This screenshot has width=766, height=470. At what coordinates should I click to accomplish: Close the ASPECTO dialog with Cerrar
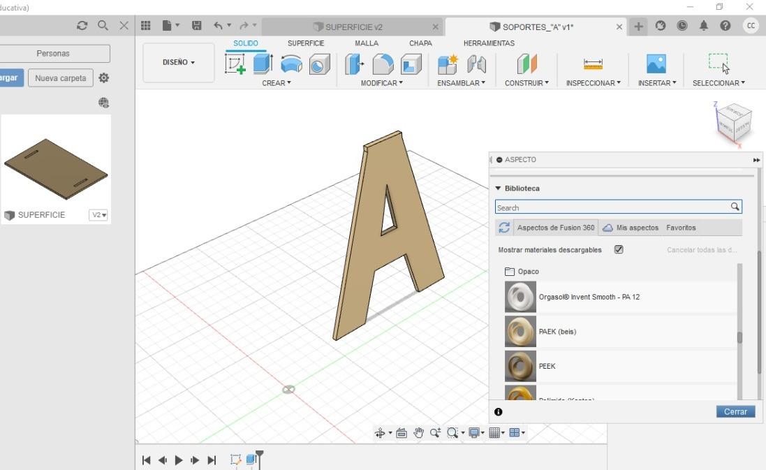point(736,412)
